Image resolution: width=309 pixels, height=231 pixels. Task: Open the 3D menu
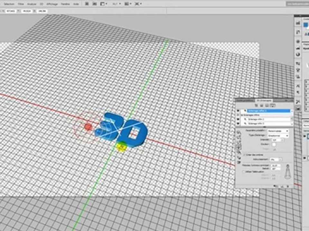[42, 4]
